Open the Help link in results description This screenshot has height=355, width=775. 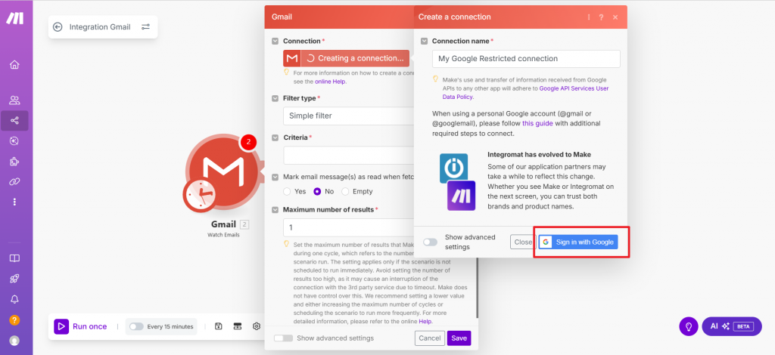point(425,321)
